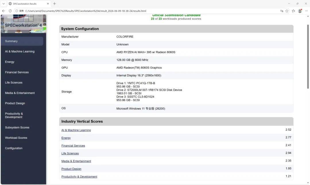The image size is (310, 185).
Task: Follow the AI & Machine Learning score link
Action: click(76, 130)
